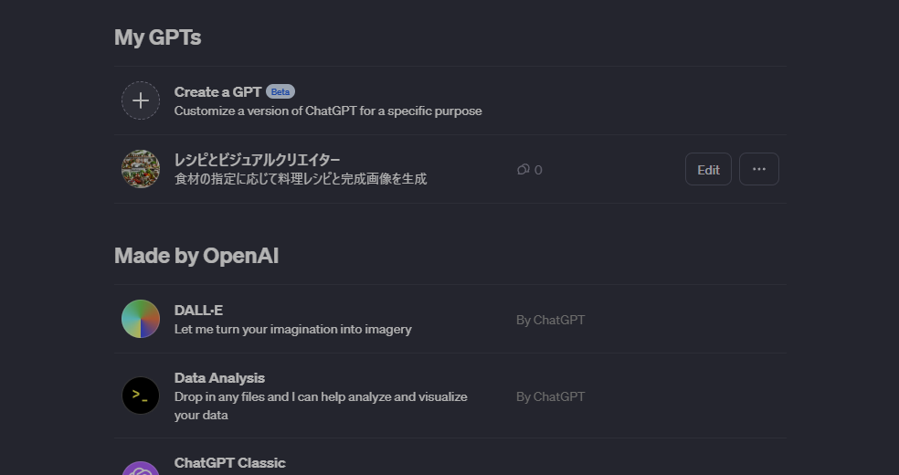Image resolution: width=899 pixels, height=475 pixels.
Task: Open the レシピとビジュアルクリエイター GPT title
Action: (257, 160)
